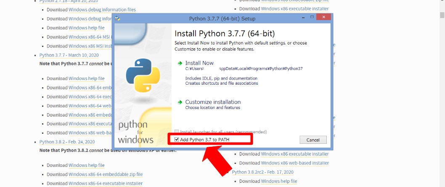Start installation with Install Now
445x187 pixels.
(199, 63)
